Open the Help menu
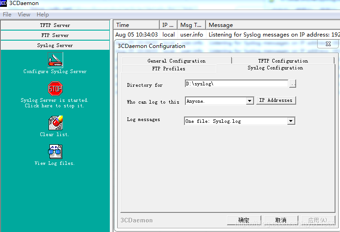Viewport: 340px width, 232px height. (43, 15)
